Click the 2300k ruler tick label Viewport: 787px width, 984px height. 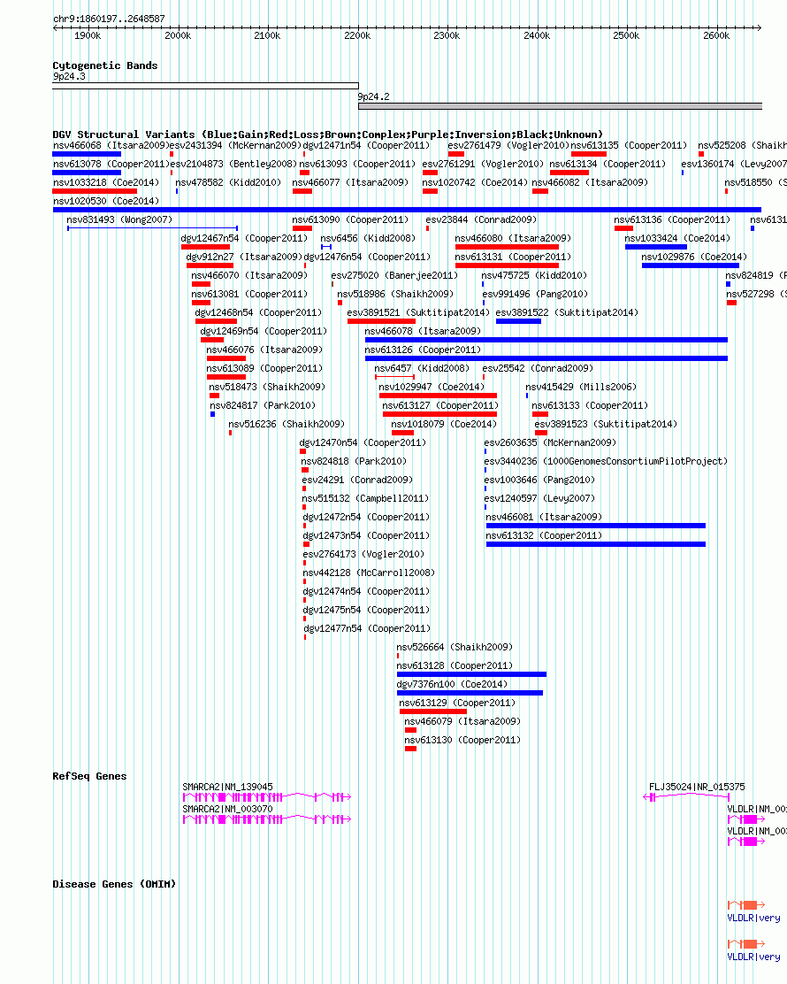click(447, 35)
